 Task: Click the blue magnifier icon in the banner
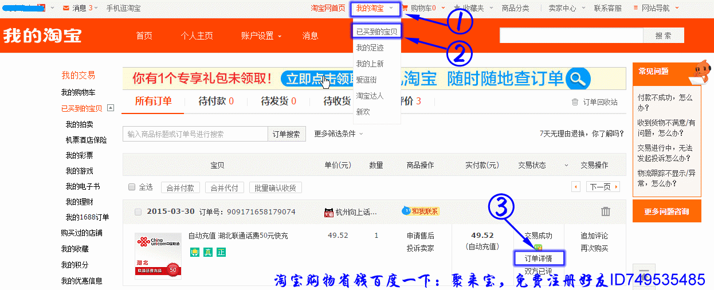578,79
